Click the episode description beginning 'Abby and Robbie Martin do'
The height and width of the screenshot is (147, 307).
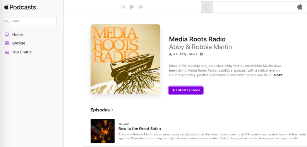click(x=212, y=136)
